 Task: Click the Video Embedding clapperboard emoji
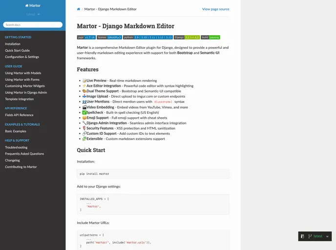point(84,107)
